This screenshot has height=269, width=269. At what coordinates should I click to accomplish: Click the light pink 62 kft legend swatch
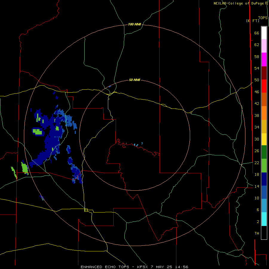tap(264, 46)
